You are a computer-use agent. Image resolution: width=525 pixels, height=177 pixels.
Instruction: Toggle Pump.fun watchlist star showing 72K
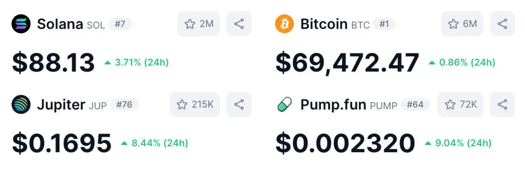[461, 104]
